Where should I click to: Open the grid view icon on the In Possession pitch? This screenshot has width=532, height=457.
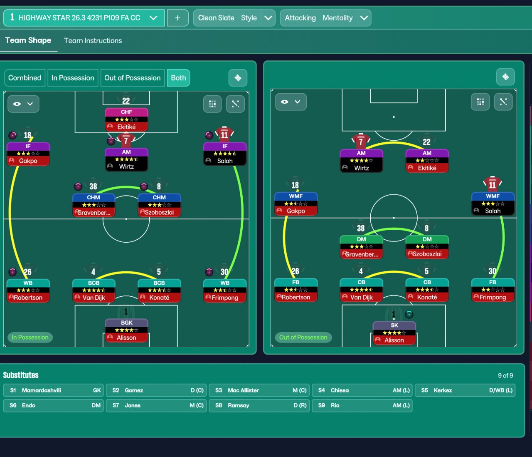click(212, 104)
